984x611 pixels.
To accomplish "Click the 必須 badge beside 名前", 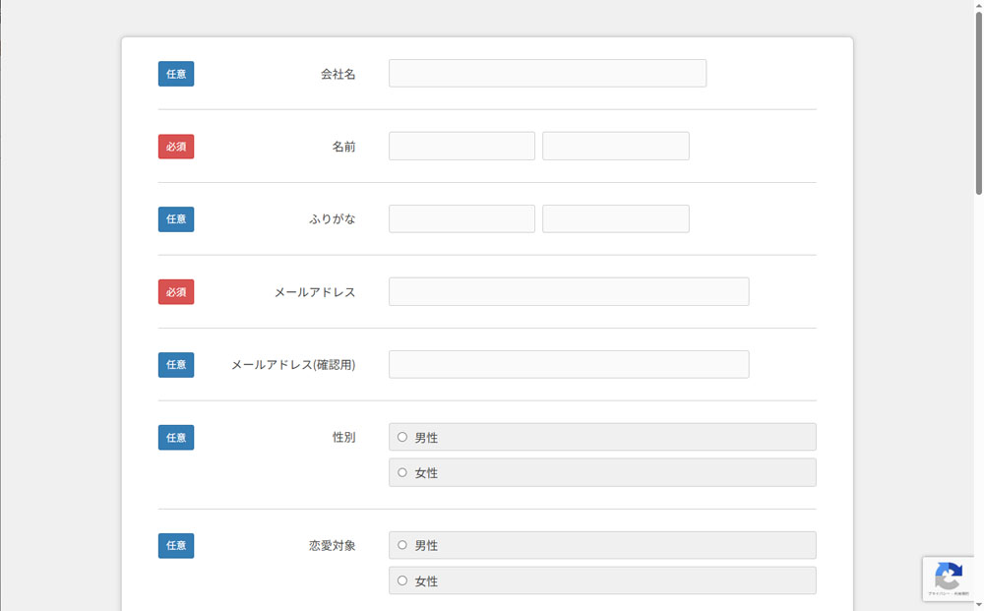I will 176,147.
